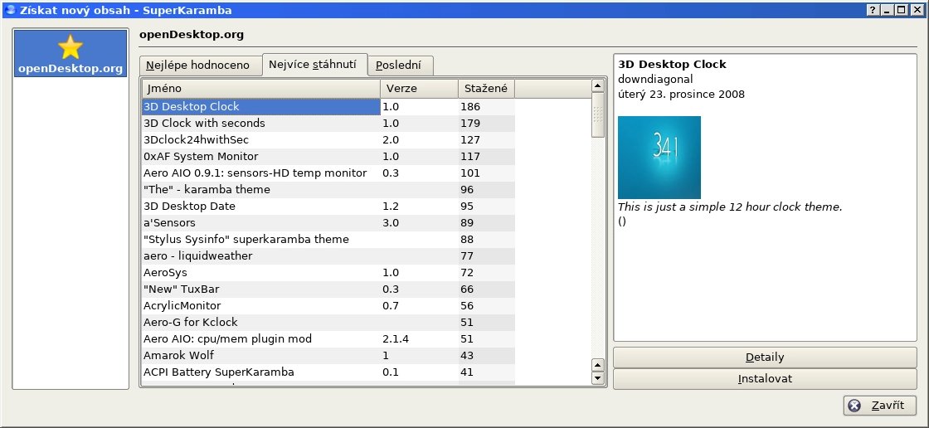Sort list by the Jméno column header
This screenshot has height=428, width=929.
[261, 88]
